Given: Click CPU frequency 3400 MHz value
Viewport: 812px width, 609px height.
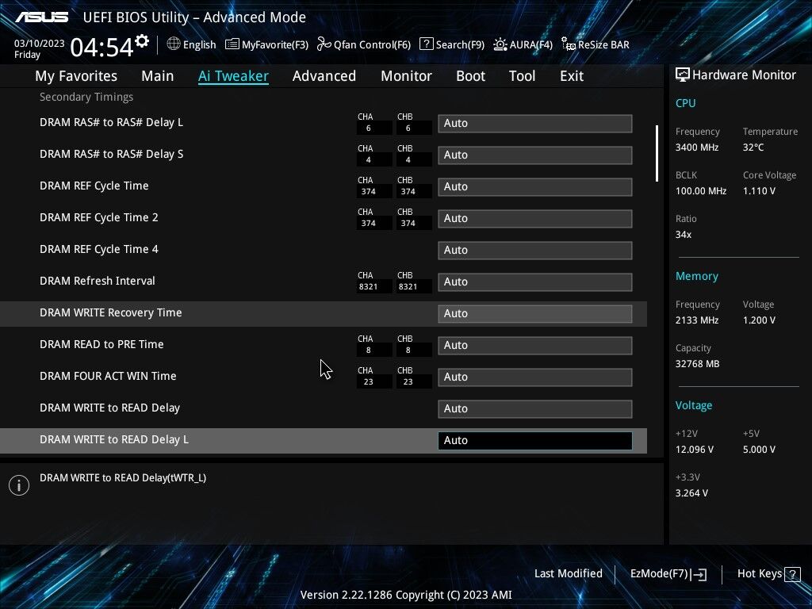Looking at the screenshot, I should [x=697, y=147].
